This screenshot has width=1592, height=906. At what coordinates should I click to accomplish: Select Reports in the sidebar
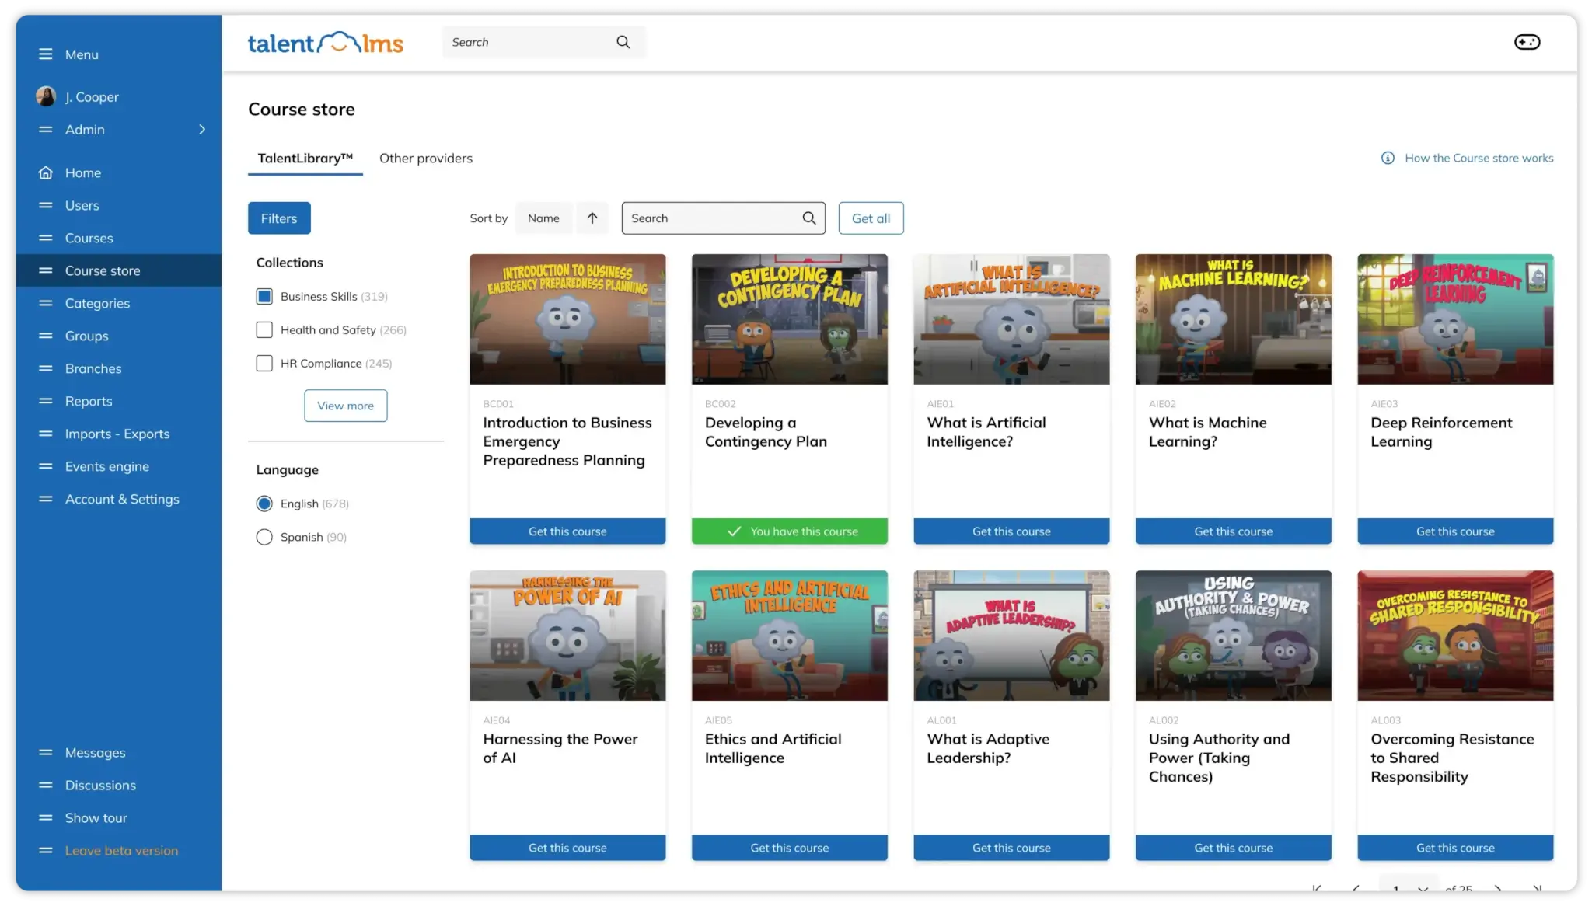[89, 401]
